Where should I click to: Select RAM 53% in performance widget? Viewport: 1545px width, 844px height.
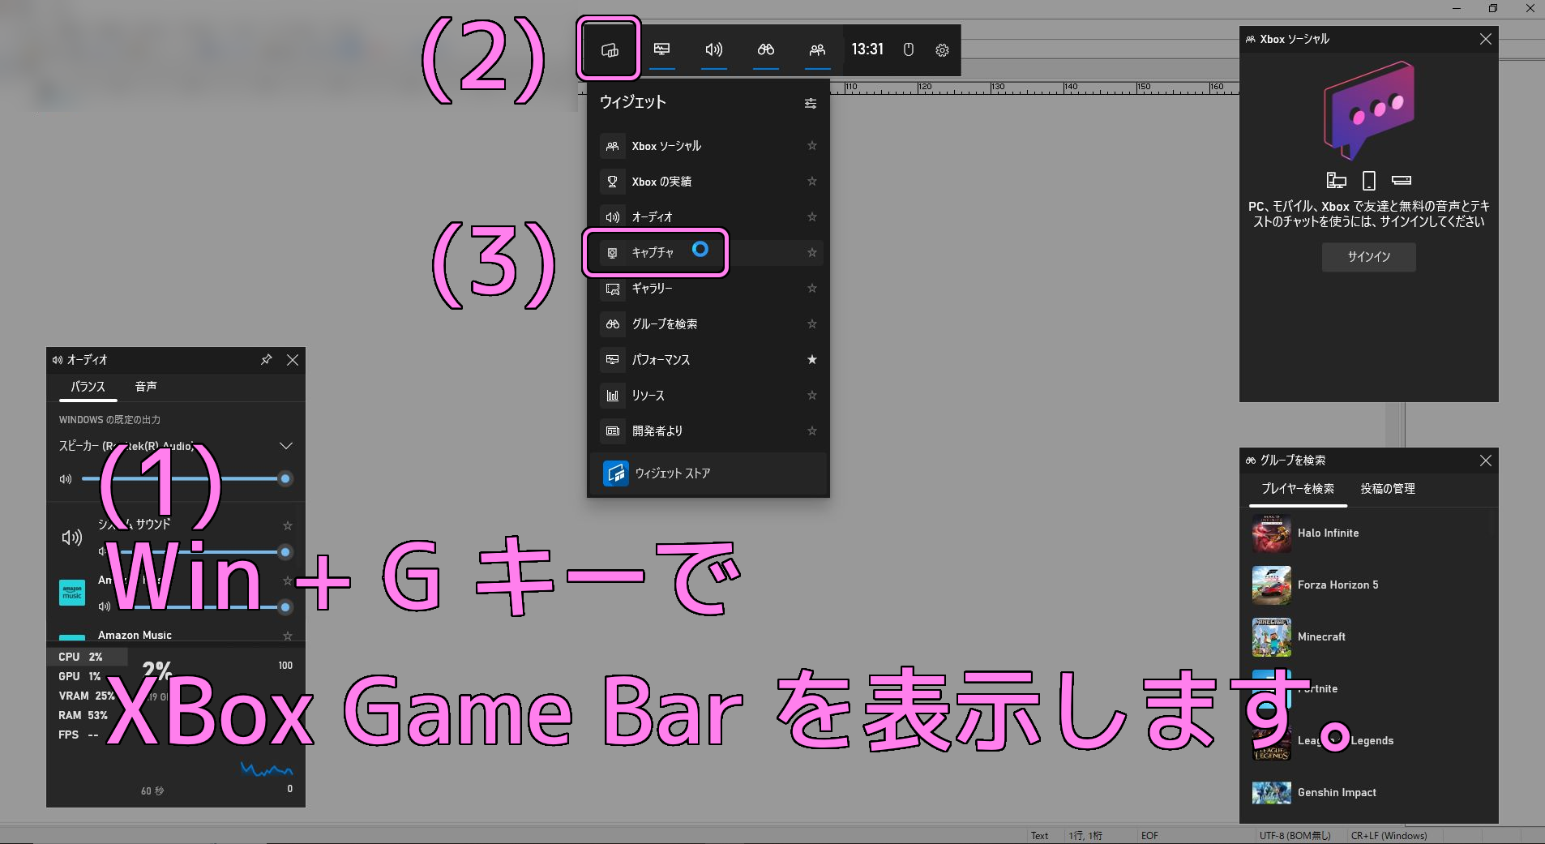tap(83, 715)
